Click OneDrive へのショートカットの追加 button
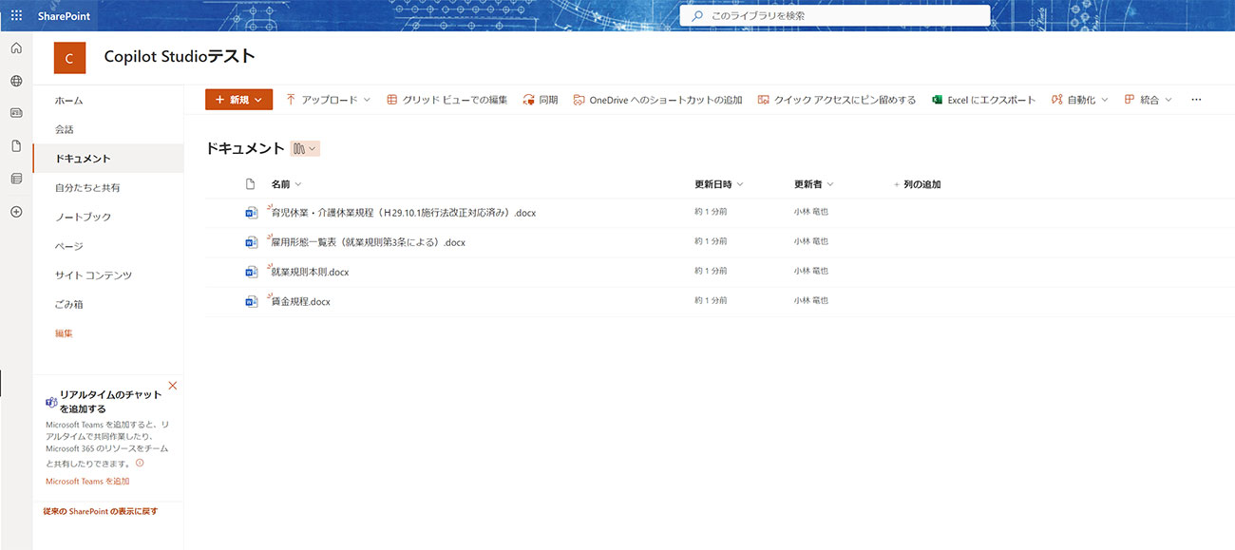 [x=657, y=100]
